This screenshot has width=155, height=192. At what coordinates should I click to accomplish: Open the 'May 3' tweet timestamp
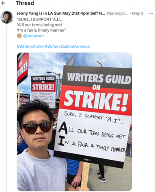[x=138, y=13]
